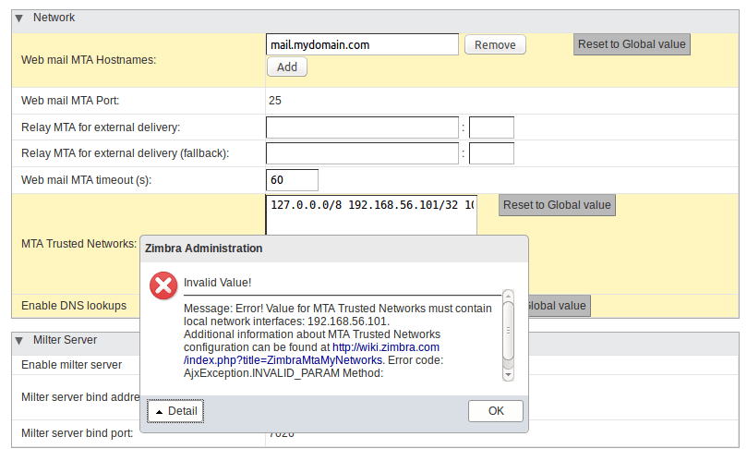This screenshot has height=449, width=747.
Task: Focus the Relay MTA fallback port field
Action: click(x=491, y=153)
